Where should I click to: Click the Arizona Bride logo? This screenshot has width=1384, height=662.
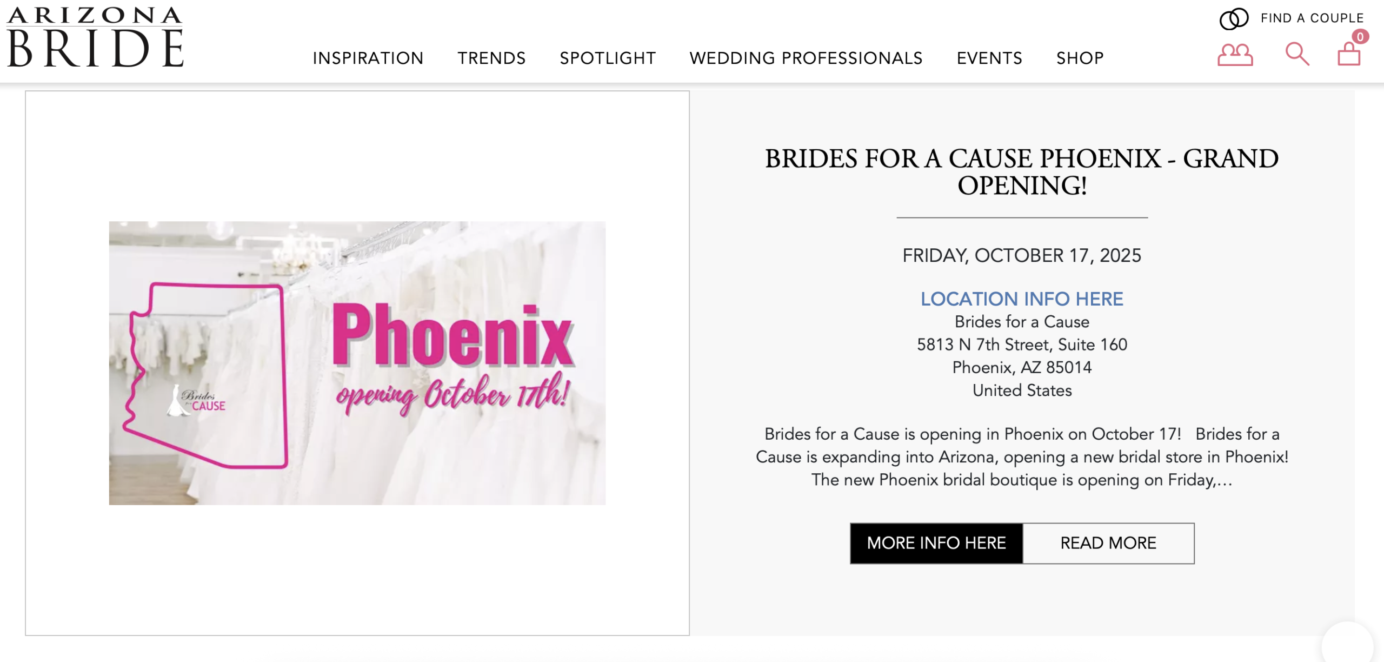coord(95,37)
